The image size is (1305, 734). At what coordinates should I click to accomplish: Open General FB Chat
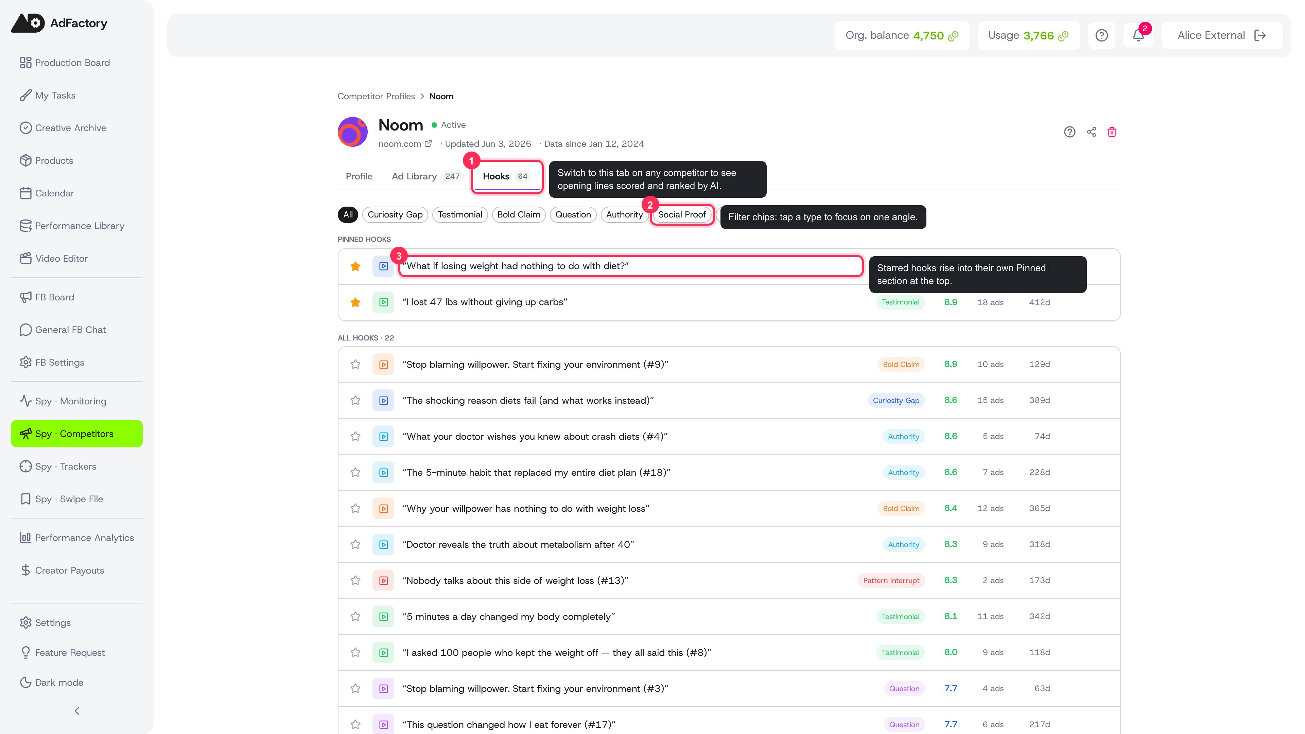(76, 330)
